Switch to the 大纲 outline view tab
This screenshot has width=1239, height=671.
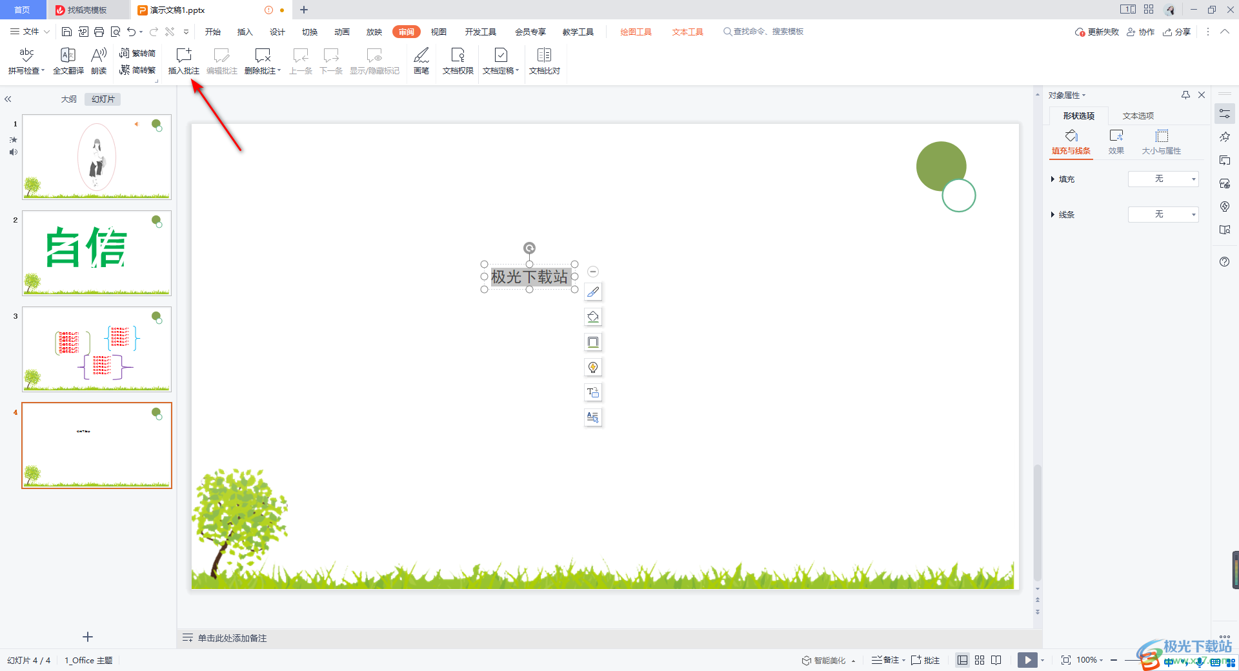click(x=69, y=99)
